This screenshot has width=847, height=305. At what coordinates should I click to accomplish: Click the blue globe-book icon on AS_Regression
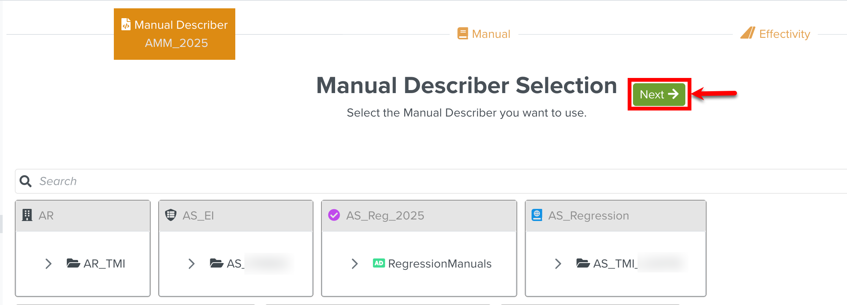537,215
